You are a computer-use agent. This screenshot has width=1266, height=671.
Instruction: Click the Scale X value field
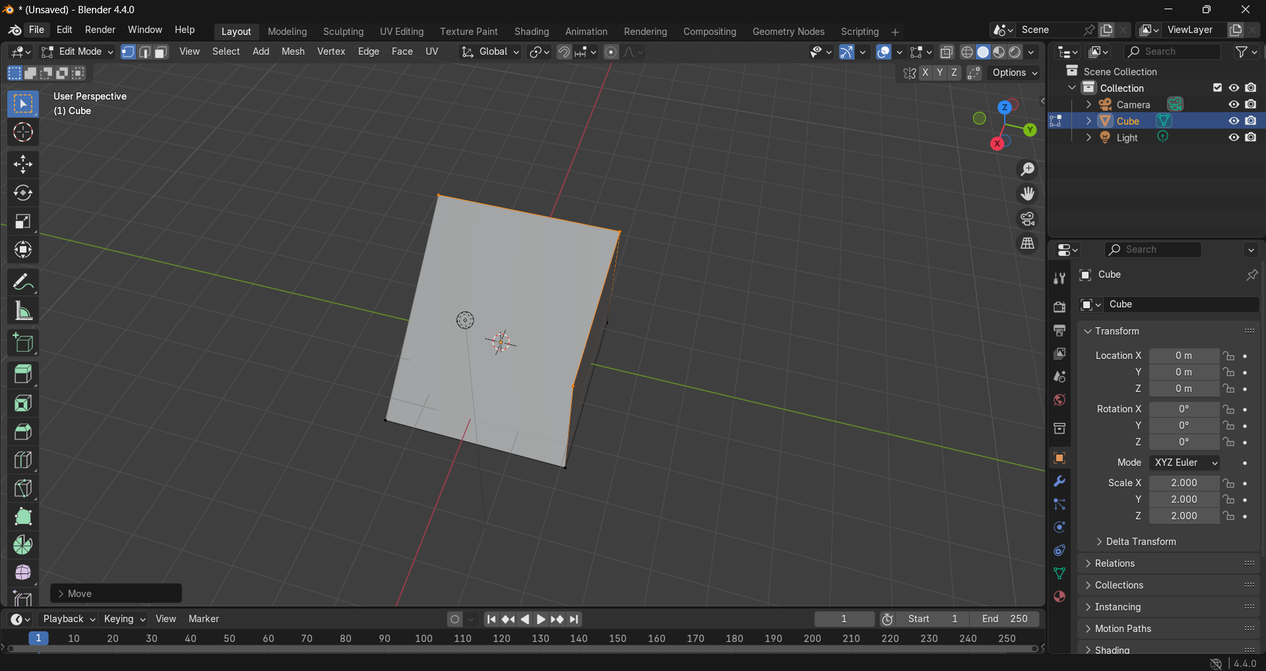tap(1184, 483)
